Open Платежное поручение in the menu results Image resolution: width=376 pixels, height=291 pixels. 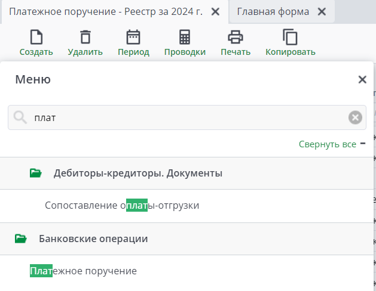[x=84, y=271]
